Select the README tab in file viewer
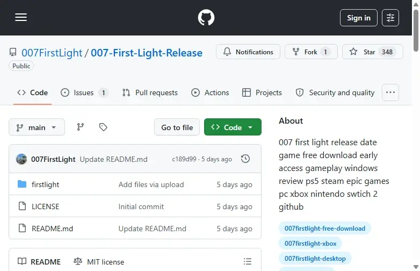 click(39, 262)
